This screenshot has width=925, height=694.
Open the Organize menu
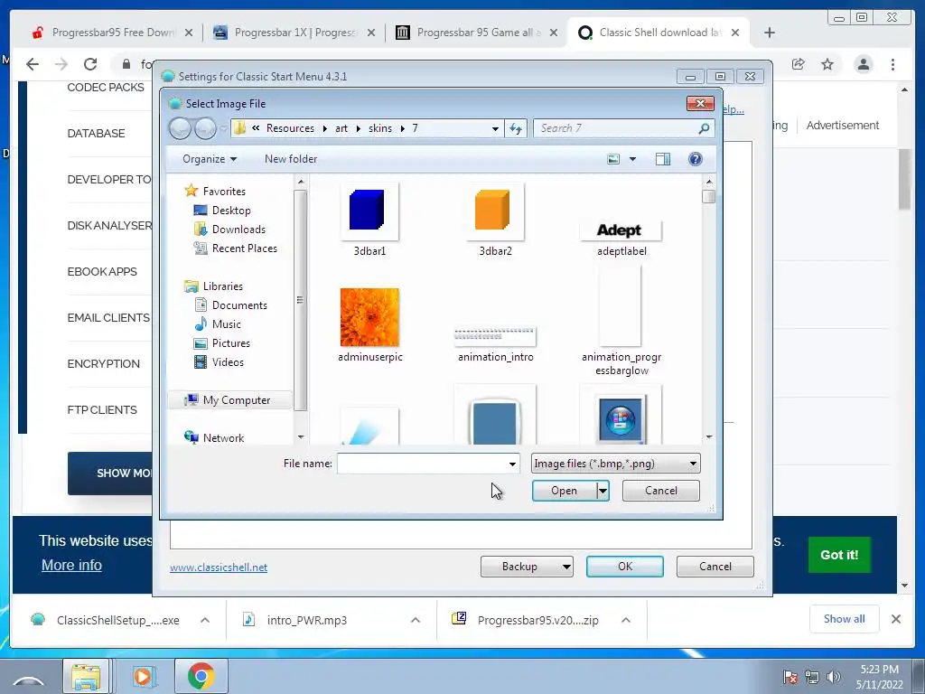click(210, 159)
